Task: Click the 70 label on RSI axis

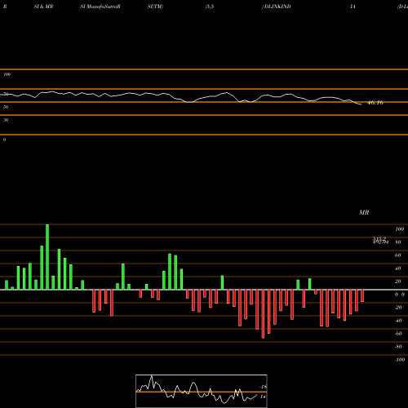Action: point(6,94)
